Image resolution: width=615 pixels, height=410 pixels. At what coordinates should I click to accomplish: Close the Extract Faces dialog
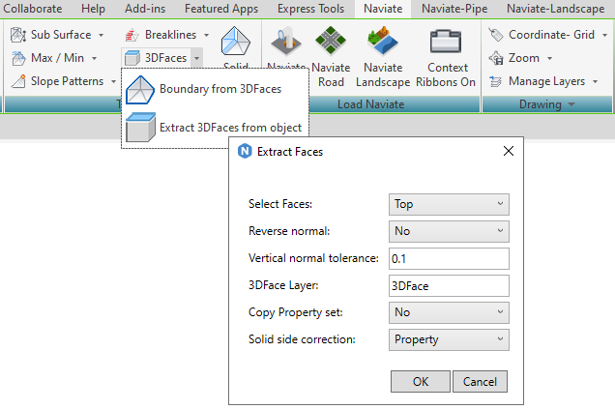click(x=509, y=151)
